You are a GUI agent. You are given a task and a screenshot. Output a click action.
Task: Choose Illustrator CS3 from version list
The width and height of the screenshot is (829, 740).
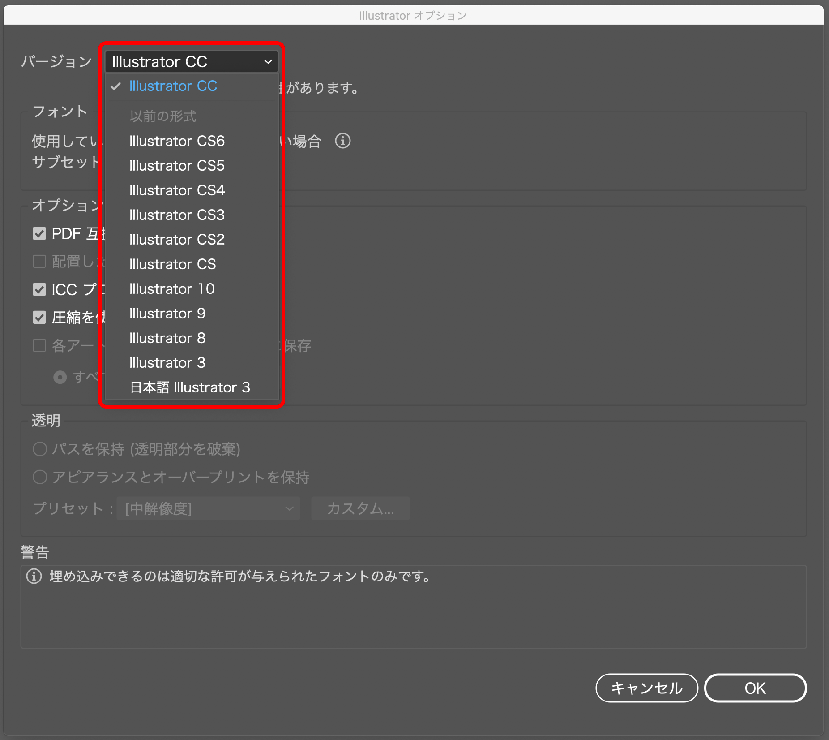192,215
